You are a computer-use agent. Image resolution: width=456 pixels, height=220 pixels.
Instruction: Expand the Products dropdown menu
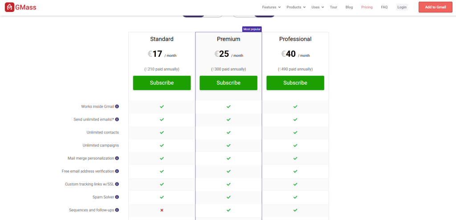pyautogui.click(x=296, y=7)
